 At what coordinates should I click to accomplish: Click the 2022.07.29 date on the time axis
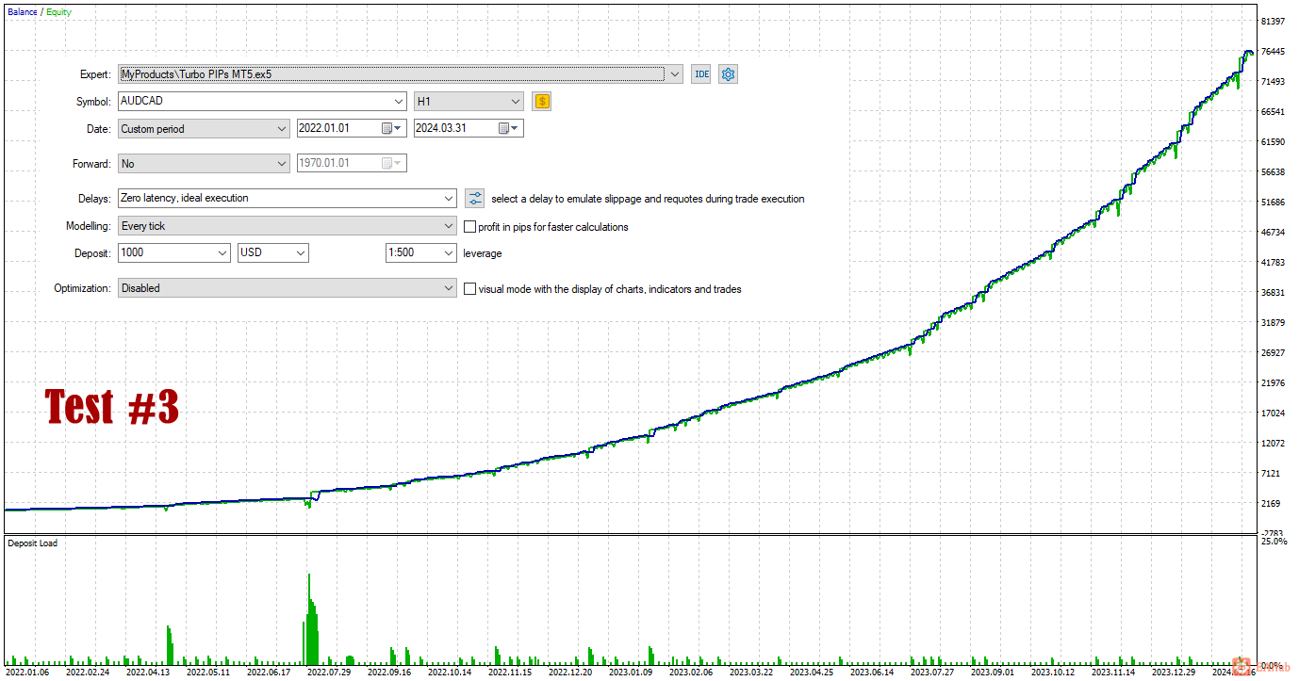329,673
